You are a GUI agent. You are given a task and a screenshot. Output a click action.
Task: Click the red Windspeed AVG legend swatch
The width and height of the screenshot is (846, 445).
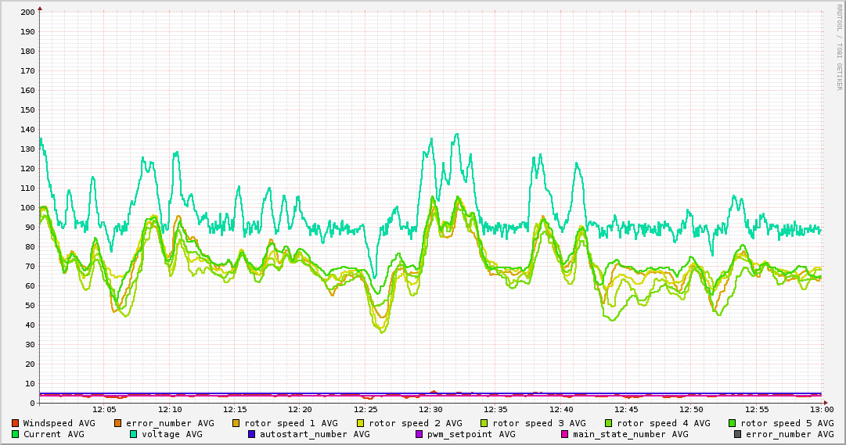(x=16, y=423)
